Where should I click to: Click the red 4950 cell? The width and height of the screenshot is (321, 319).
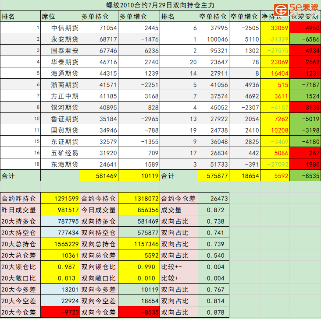(x=305, y=28)
